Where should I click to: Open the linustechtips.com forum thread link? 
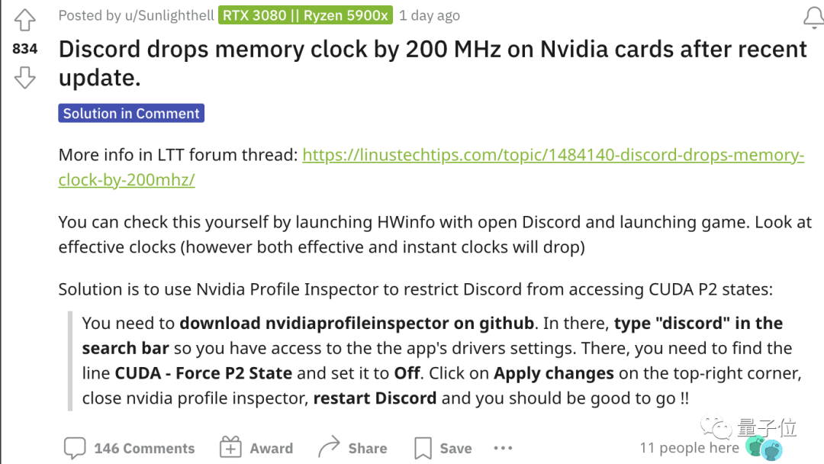tap(431, 167)
